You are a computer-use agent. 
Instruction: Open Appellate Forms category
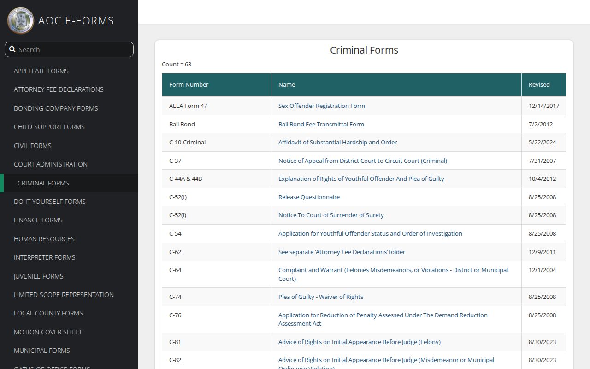(41, 71)
